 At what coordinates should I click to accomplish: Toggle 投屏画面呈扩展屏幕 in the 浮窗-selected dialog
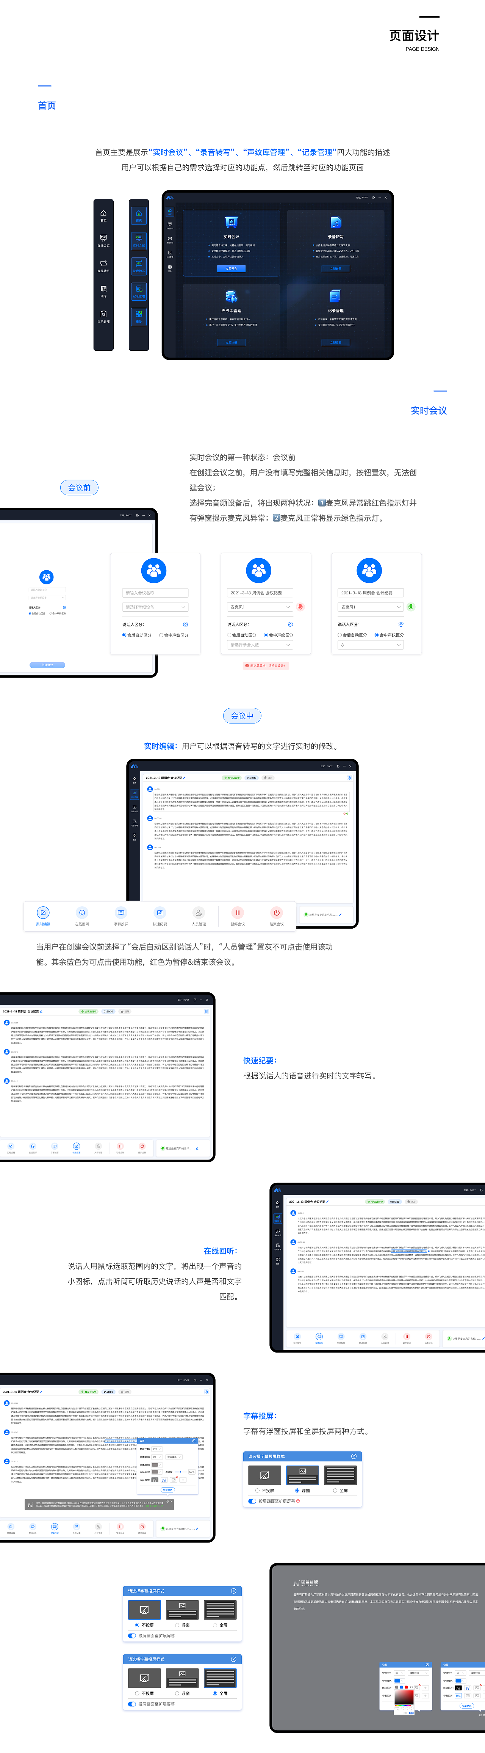coord(252,1501)
